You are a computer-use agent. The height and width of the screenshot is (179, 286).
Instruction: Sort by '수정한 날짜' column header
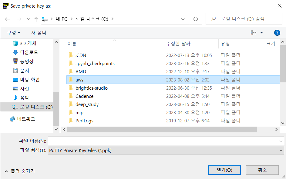click(x=178, y=44)
